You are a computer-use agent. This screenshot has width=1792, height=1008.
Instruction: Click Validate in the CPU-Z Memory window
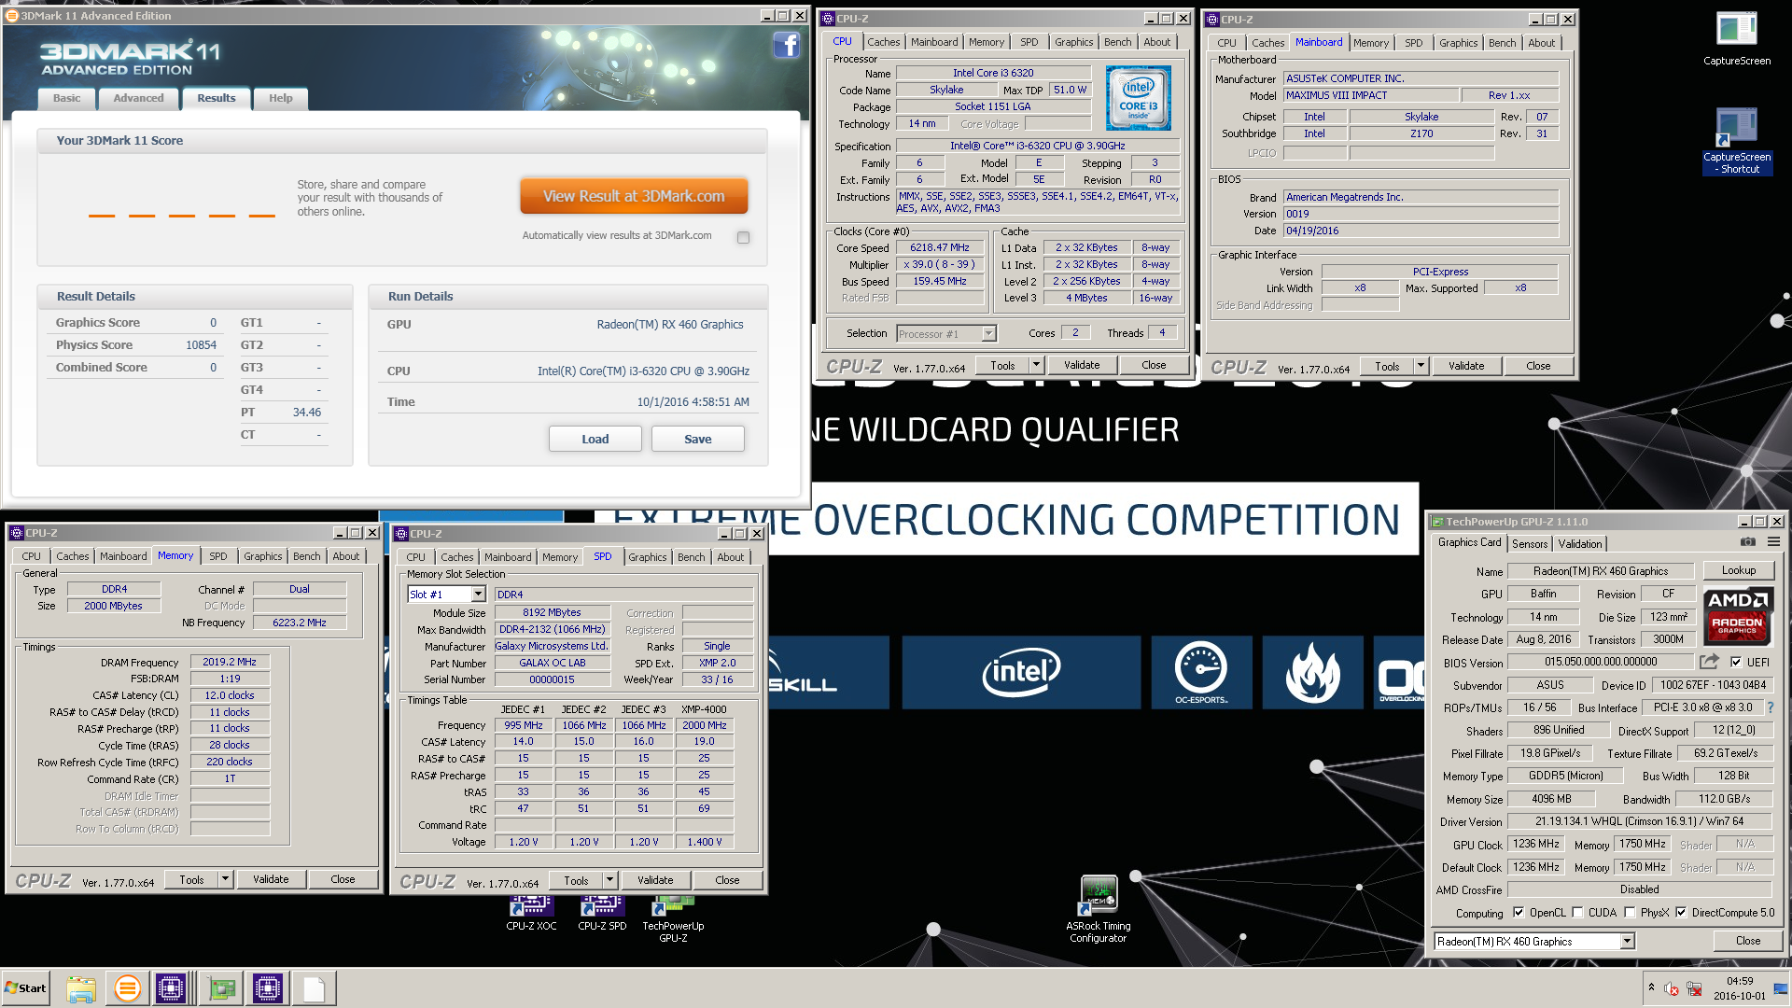271,879
